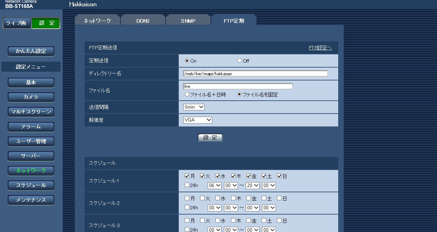The height and width of the screenshot is (232, 437).
Task: Open the アラーム settings page
Action: tap(31, 127)
